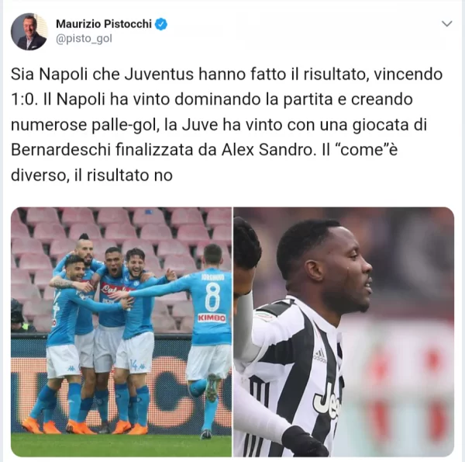This screenshot has height=462, width=465.
Task: Click the Adidas logo on Juventus shirt
Action: point(319,356)
